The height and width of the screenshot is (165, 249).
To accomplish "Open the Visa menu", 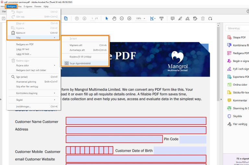I will [19, 6].
